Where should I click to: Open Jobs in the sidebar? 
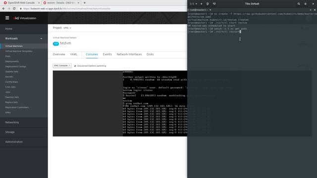coord(8,92)
